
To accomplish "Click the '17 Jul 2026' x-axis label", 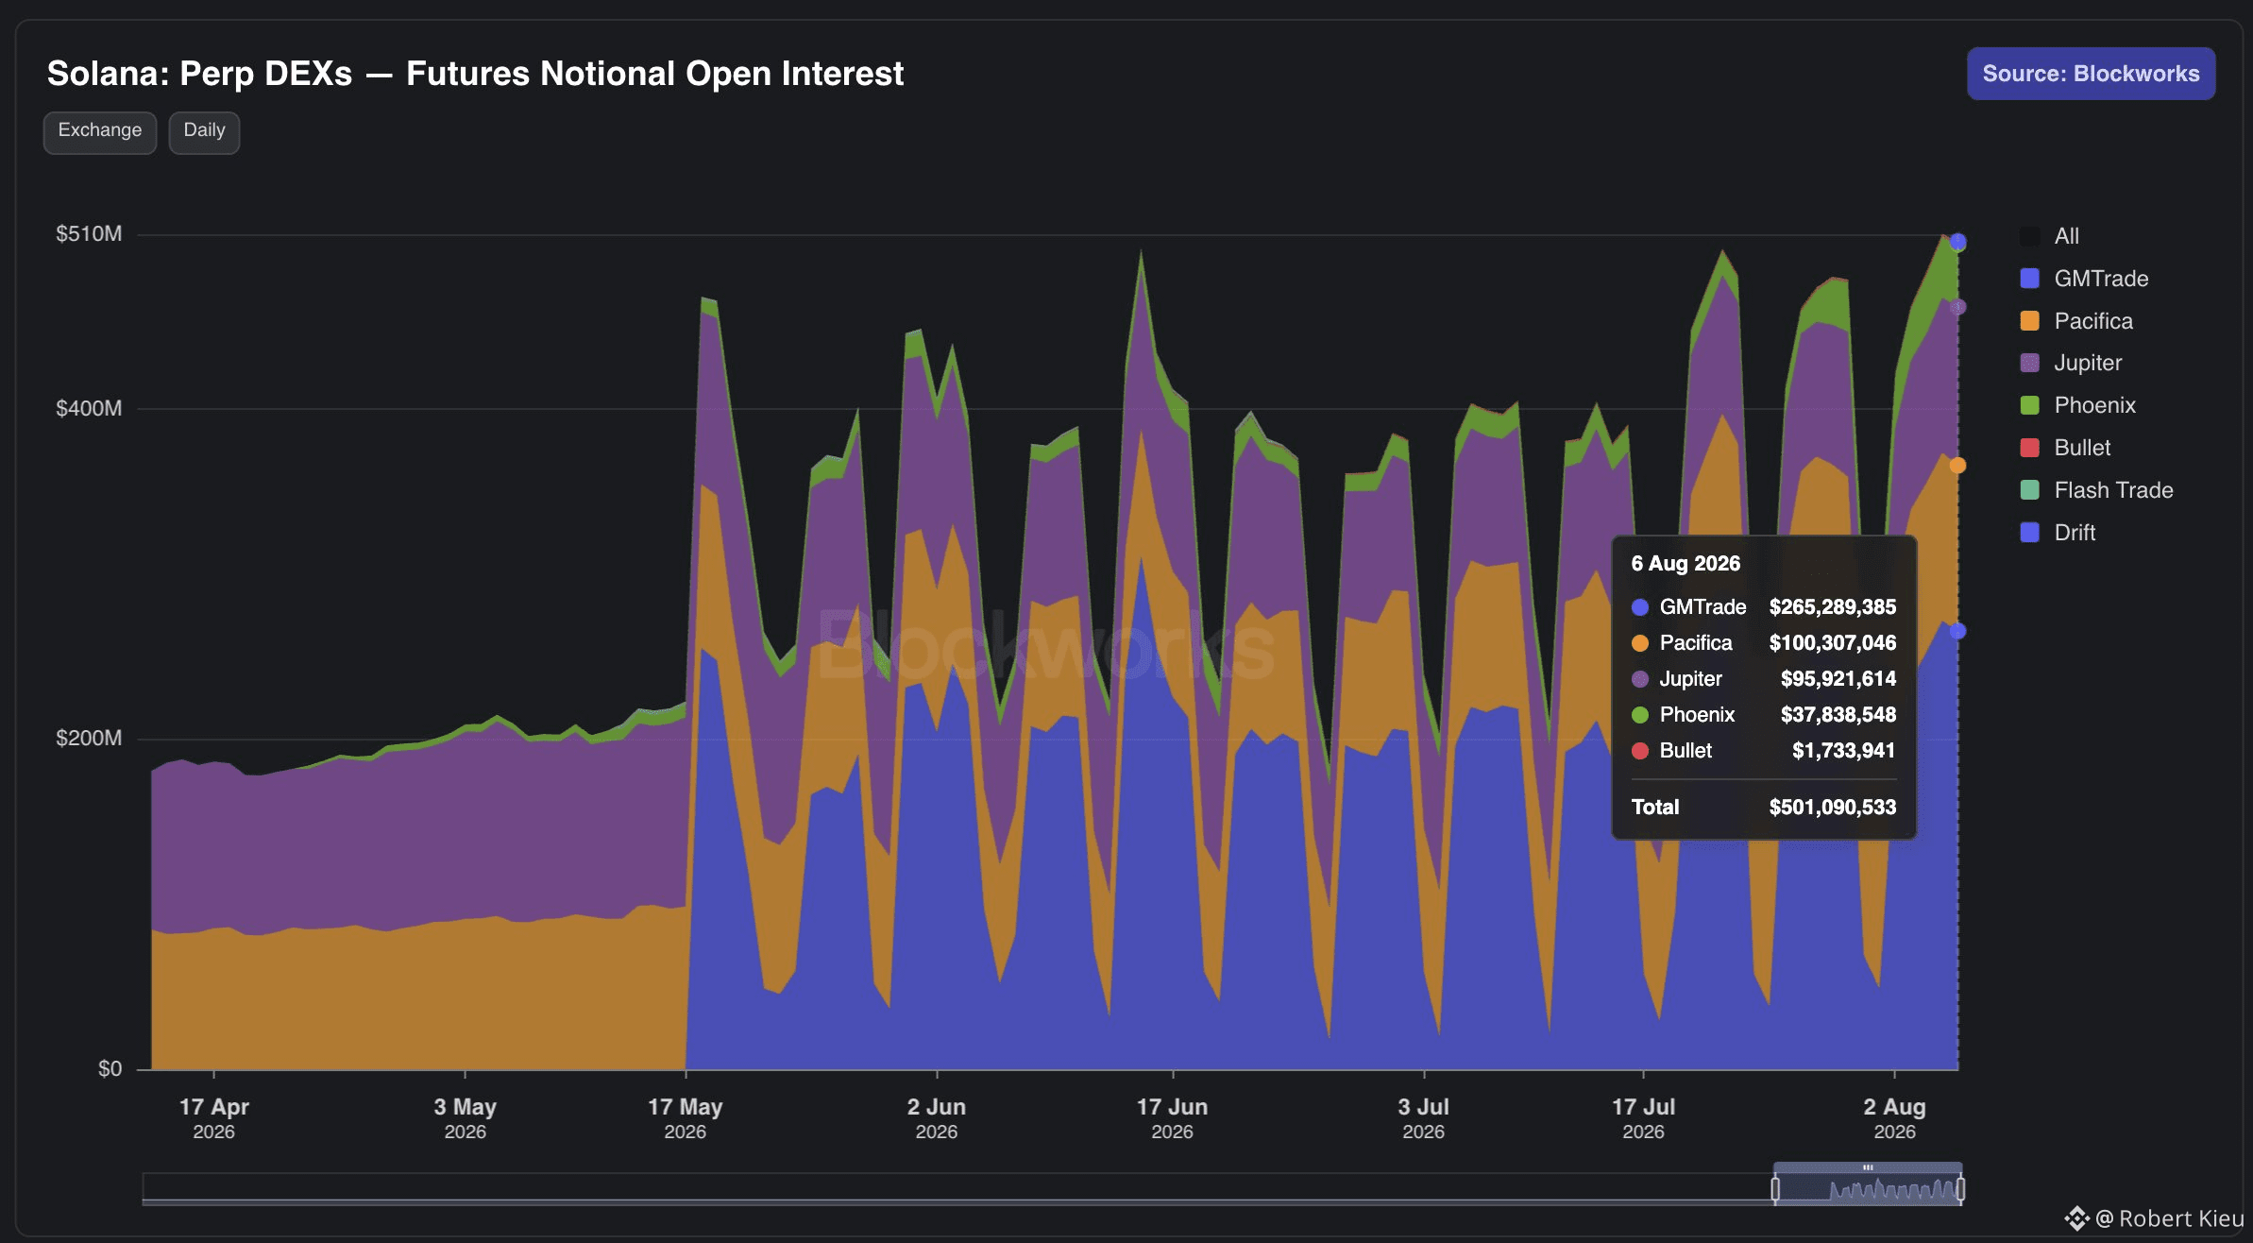I will click(x=1644, y=1118).
